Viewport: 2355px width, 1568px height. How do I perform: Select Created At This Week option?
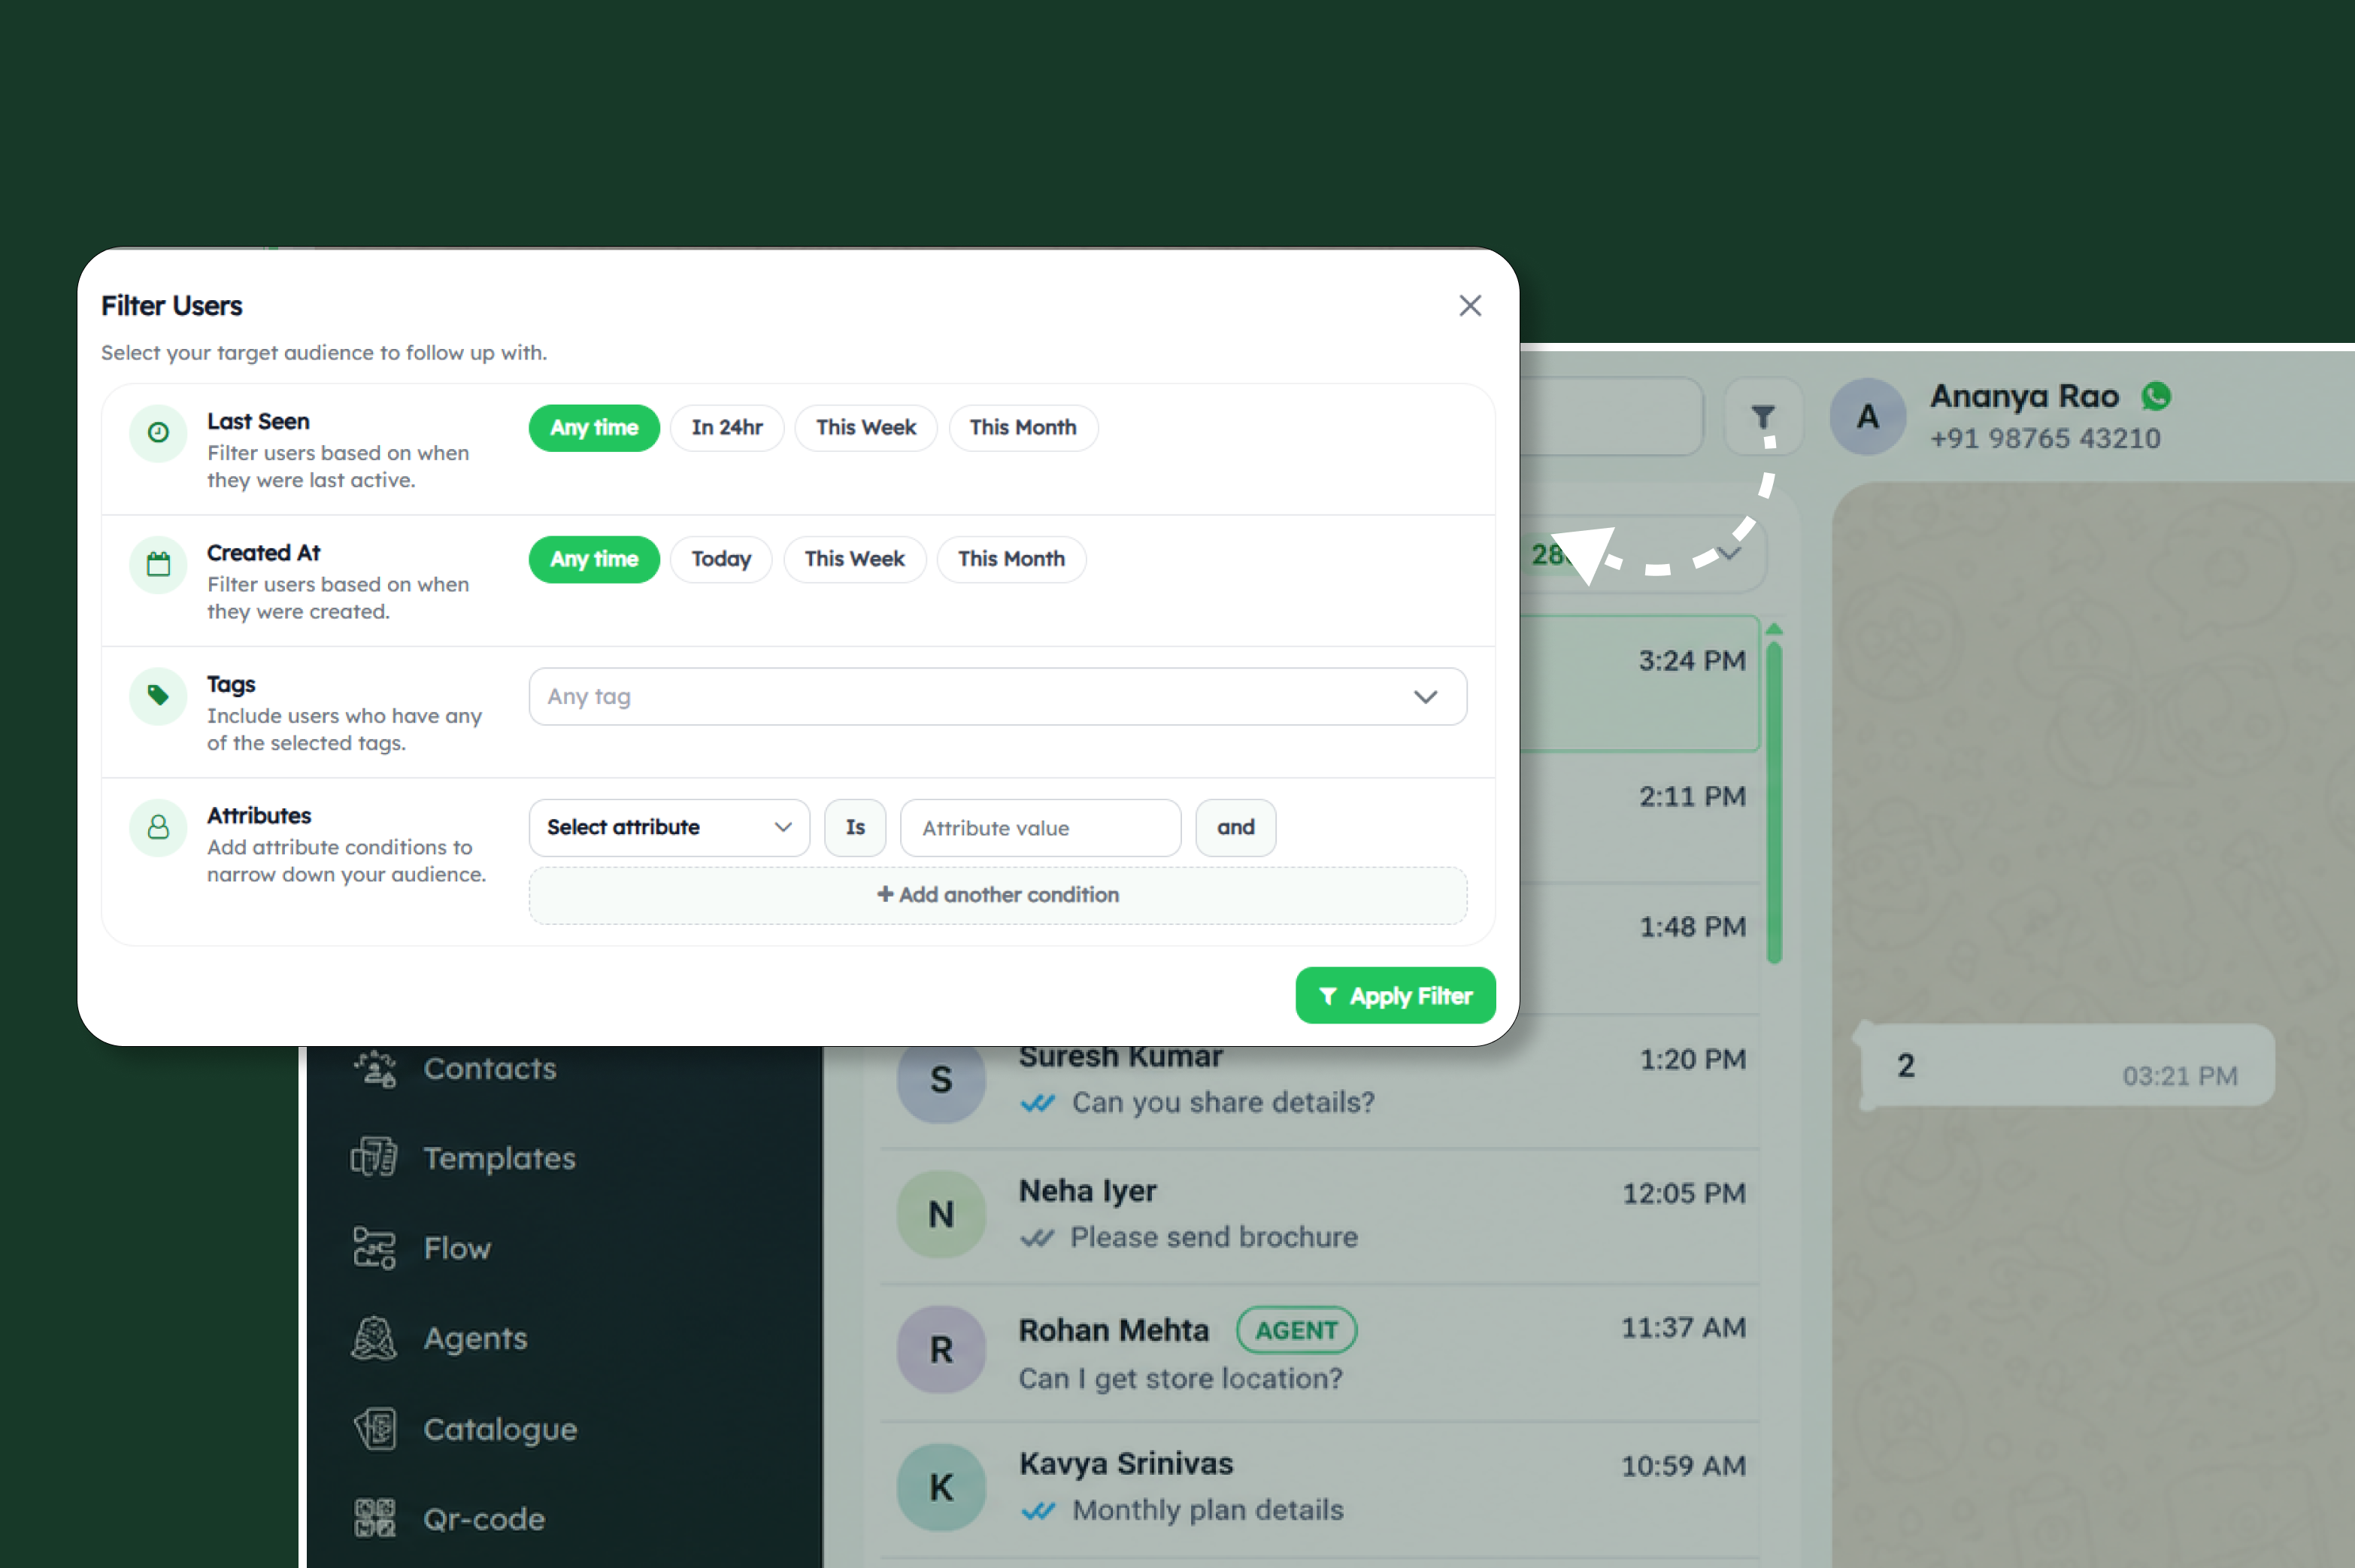pos(855,559)
